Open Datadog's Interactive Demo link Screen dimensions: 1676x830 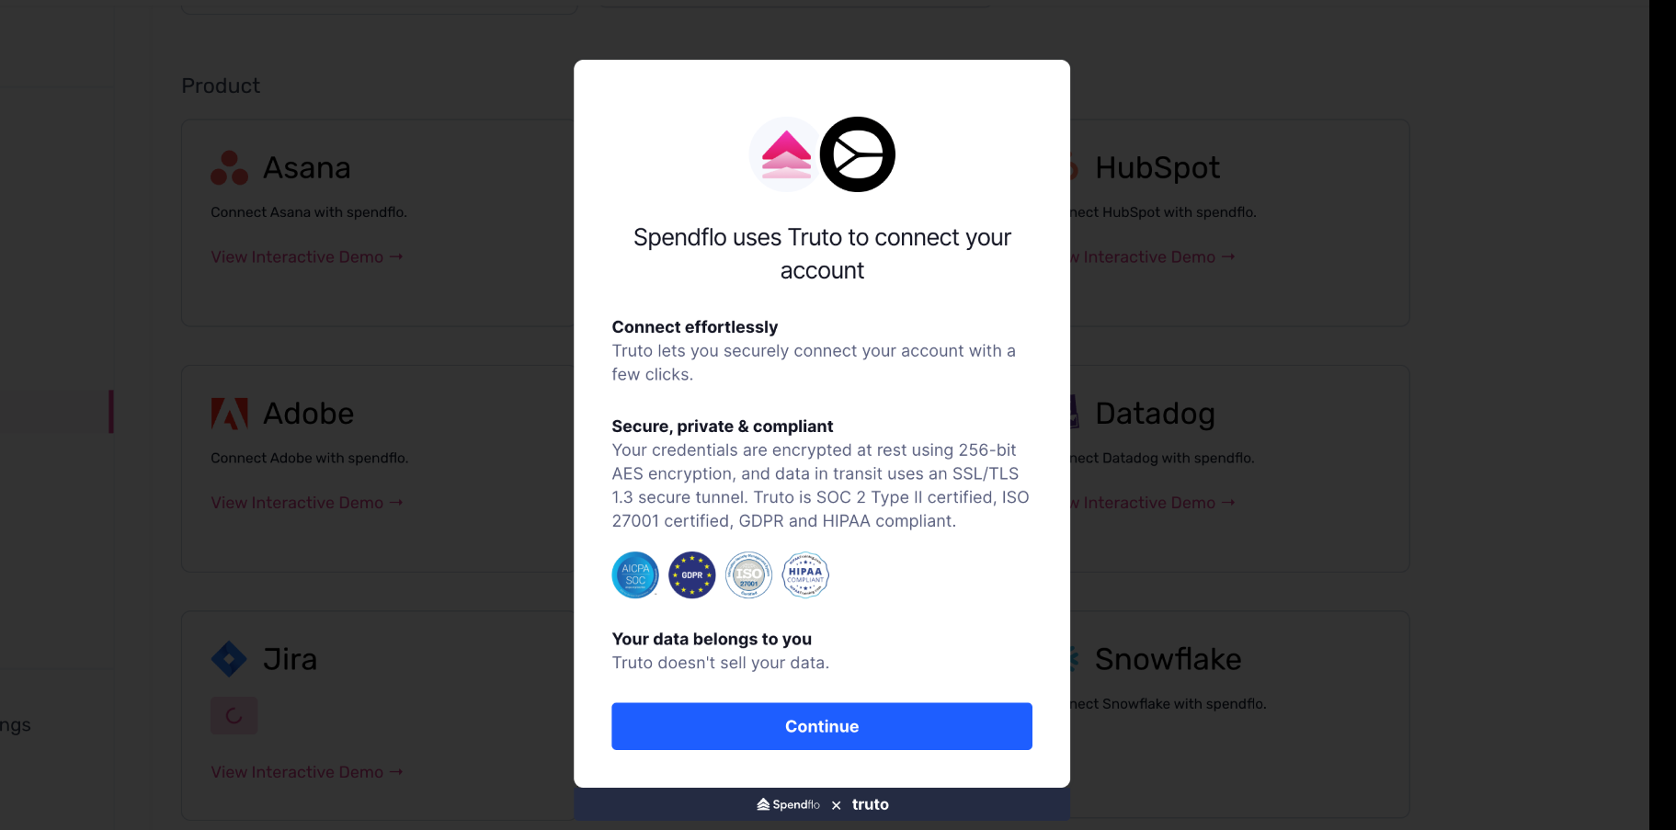point(1153,503)
